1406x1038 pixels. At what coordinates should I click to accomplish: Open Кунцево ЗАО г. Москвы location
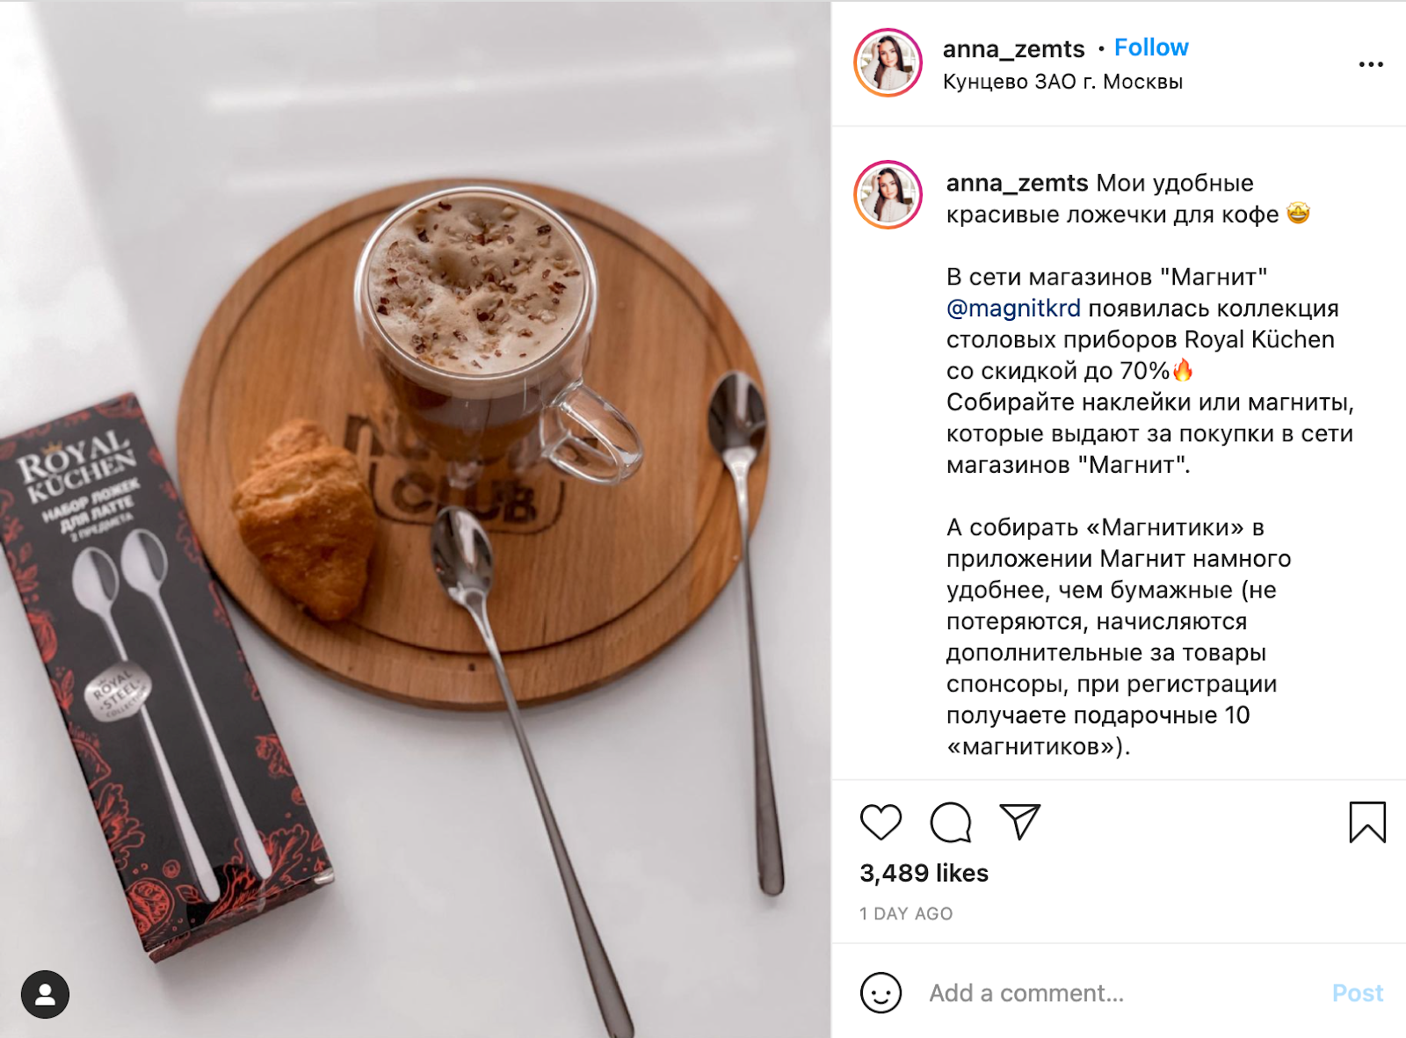tap(1062, 82)
